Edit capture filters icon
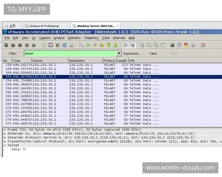222x177 pixels. click(x=172, y=45)
